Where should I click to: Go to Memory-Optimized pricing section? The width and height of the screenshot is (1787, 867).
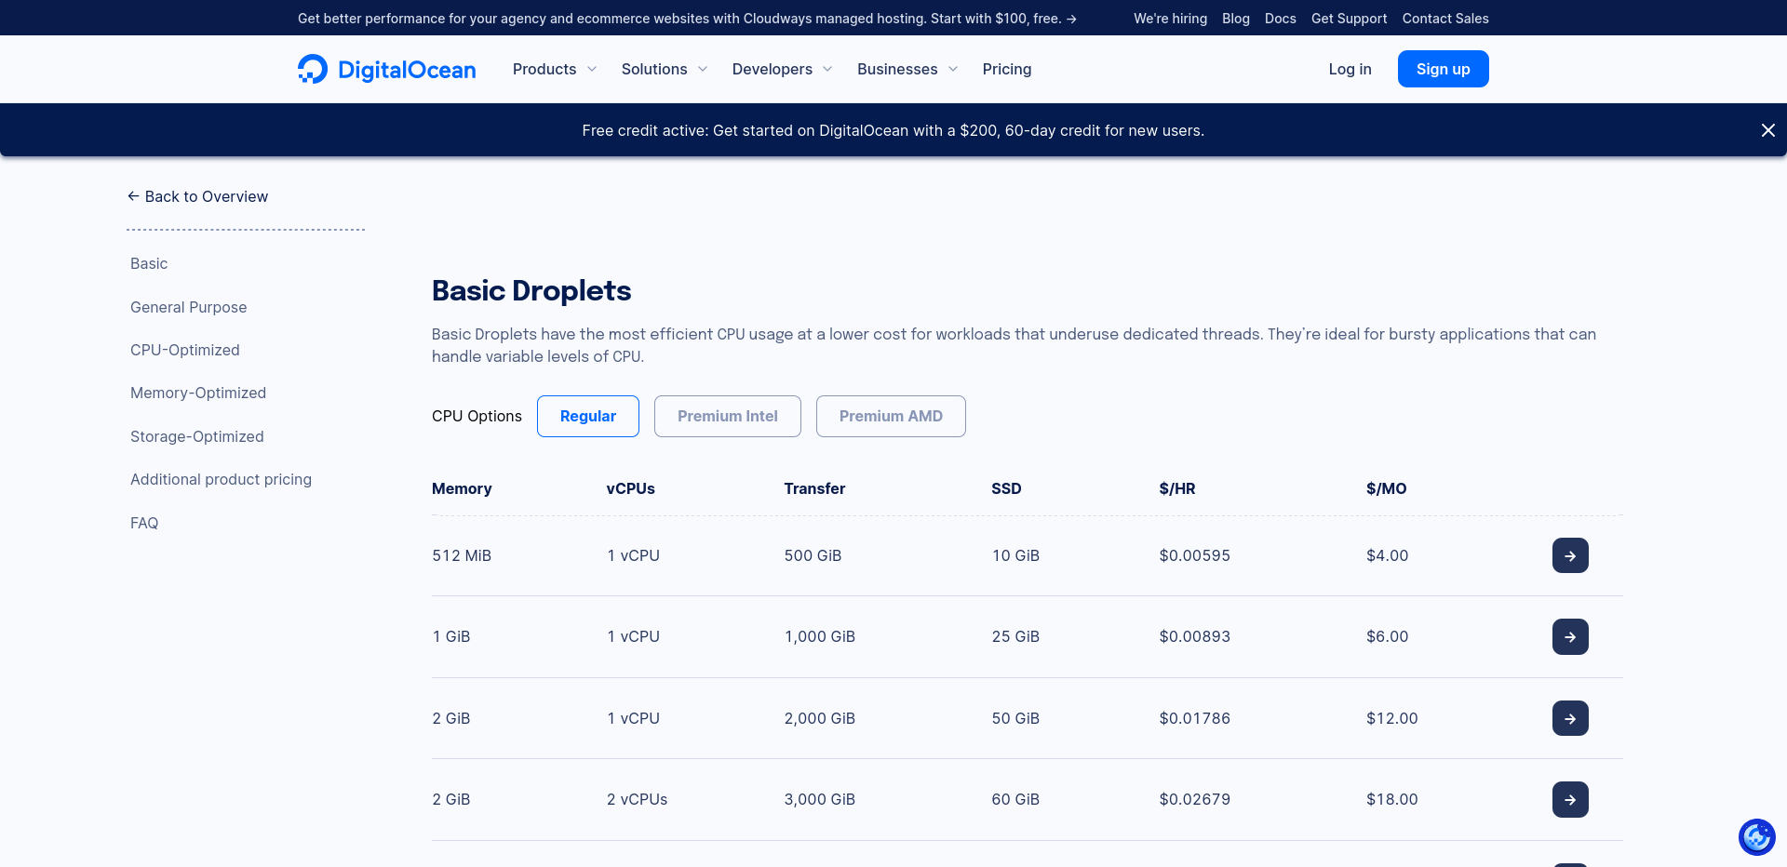click(197, 393)
